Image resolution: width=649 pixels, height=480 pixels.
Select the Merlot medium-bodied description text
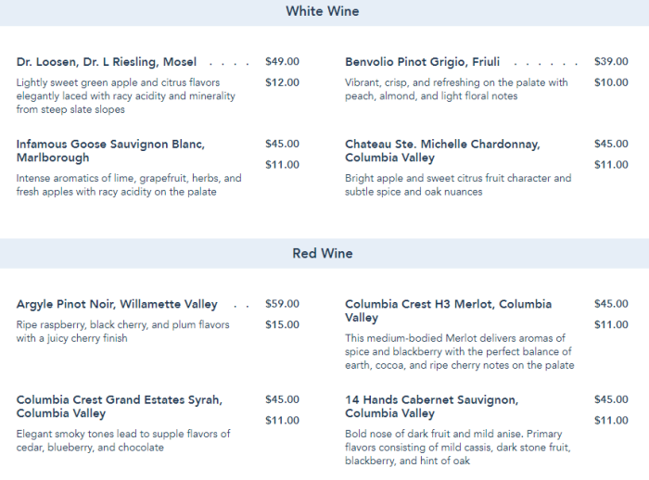pyautogui.click(x=459, y=352)
